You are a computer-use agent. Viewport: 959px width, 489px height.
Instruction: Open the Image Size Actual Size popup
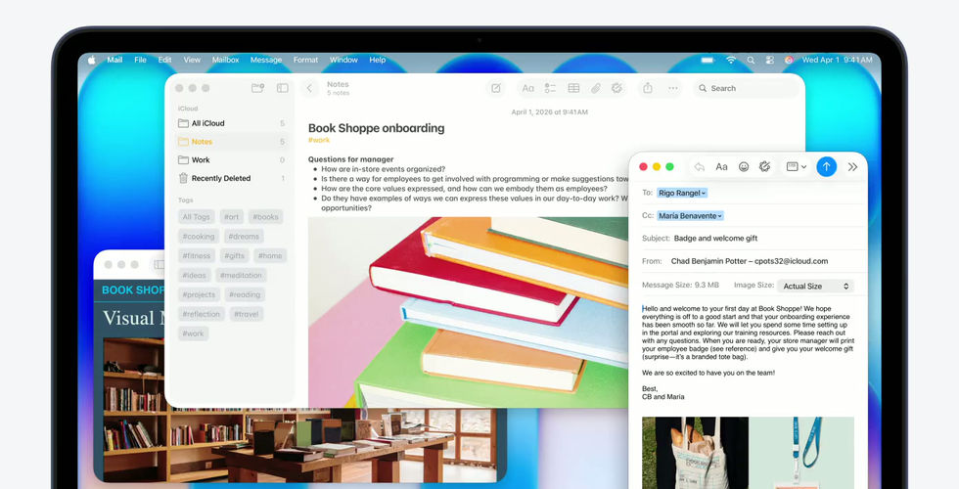coord(815,286)
